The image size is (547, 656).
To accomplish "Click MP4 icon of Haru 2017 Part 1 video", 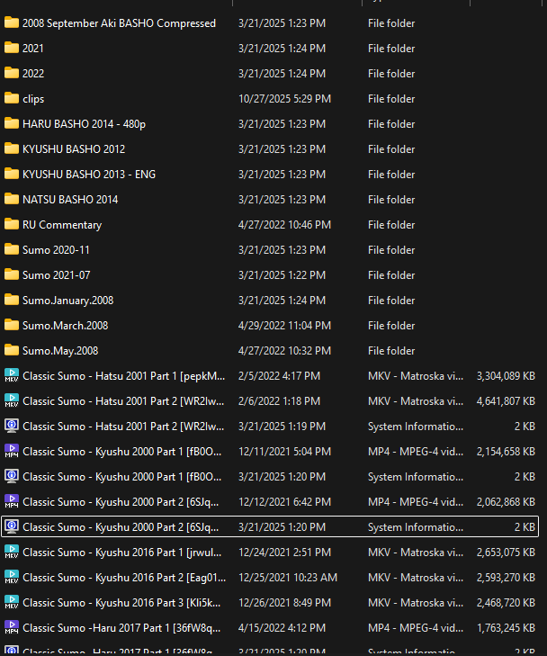I will (12, 627).
